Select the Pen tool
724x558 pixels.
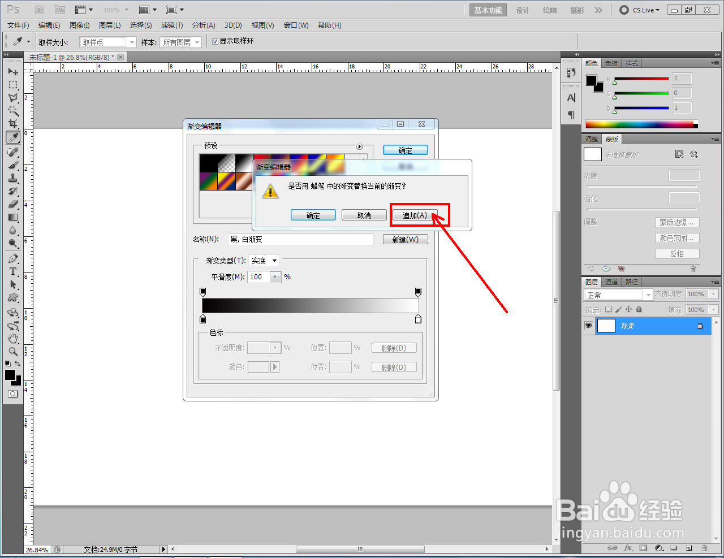[x=13, y=258]
